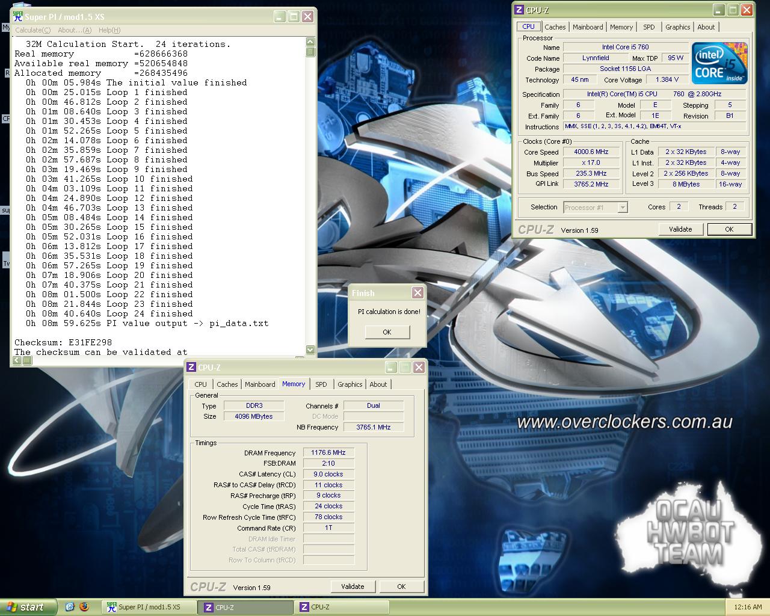Launch Firefox from Quick Launch

(84, 607)
